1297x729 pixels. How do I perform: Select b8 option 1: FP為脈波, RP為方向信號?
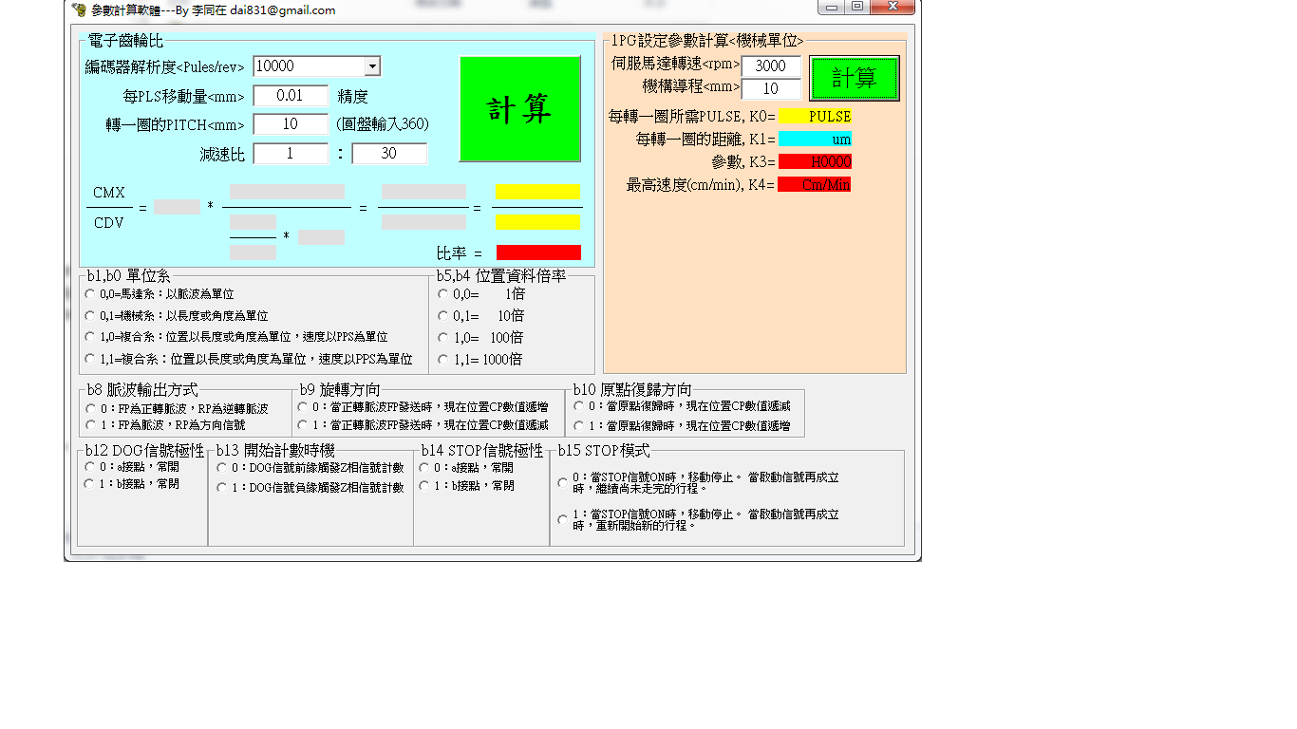(x=91, y=425)
